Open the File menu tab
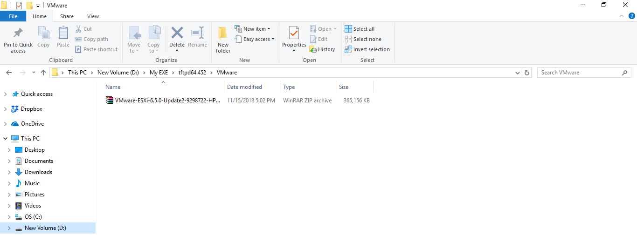The width and height of the screenshot is (637, 235). tap(13, 16)
